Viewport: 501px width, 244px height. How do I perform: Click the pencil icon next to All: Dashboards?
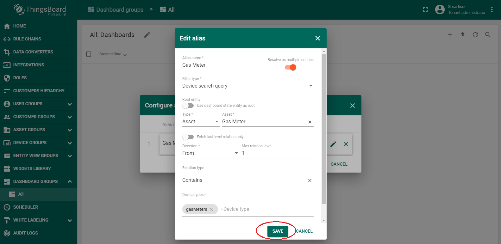[x=147, y=35]
